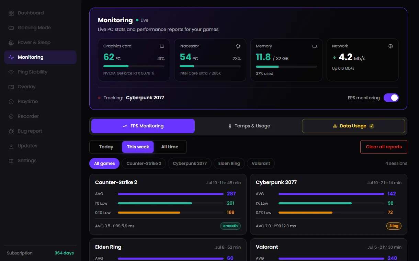Click the 3 lag badge on Cyberpunk 2077
Image resolution: width=419 pixels, height=261 pixels.
click(394, 226)
